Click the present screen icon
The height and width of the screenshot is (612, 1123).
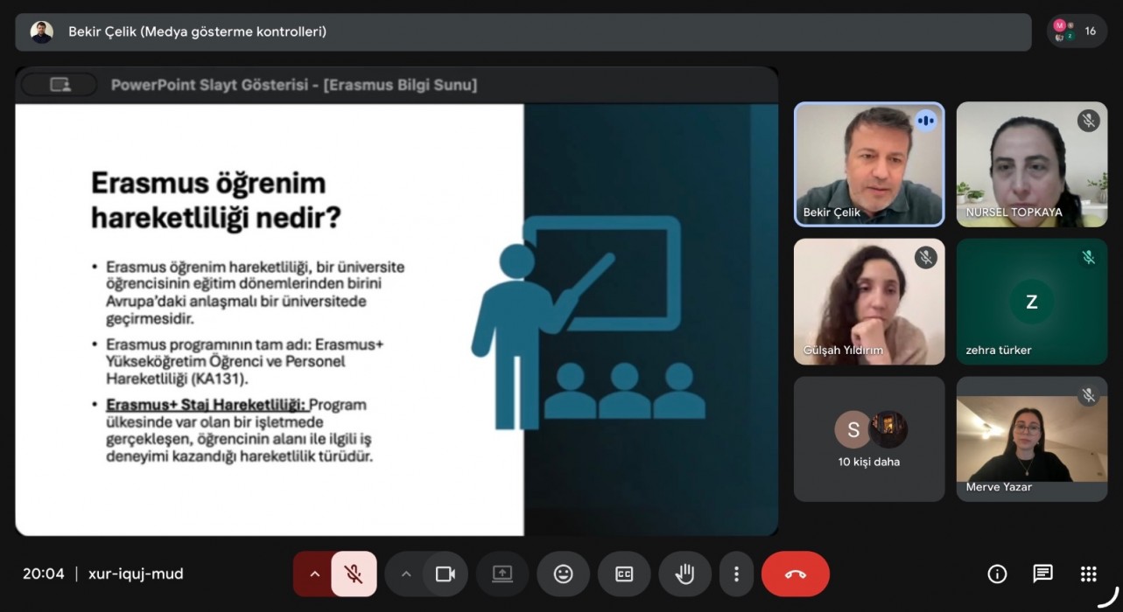[x=502, y=574]
